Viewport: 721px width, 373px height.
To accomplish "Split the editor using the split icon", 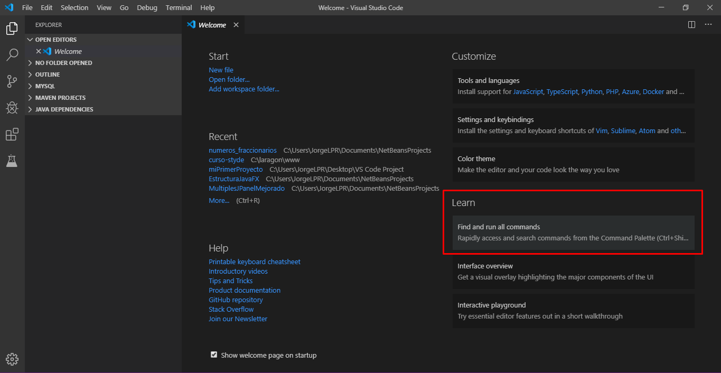I will pyautogui.click(x=691, y=24).
